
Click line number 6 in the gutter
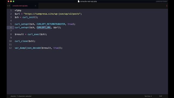click(x=11, y=27)
